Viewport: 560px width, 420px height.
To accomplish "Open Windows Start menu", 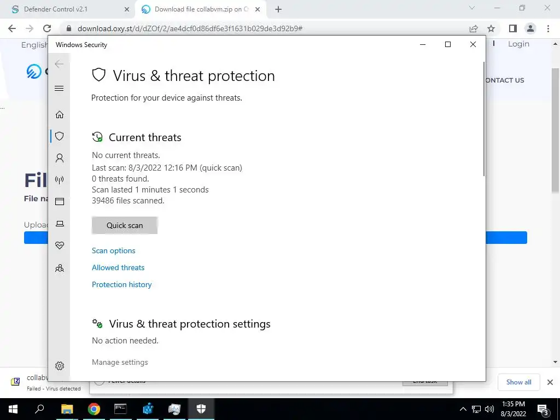I will (13, 409).
